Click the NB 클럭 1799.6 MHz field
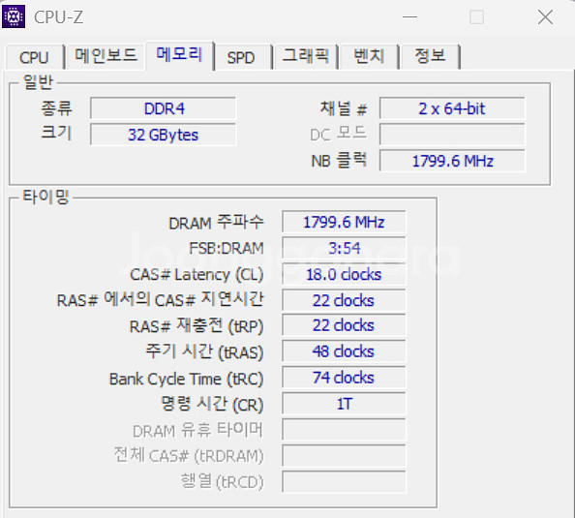Viewport: 575px width, 518px height. coord(452,161)
